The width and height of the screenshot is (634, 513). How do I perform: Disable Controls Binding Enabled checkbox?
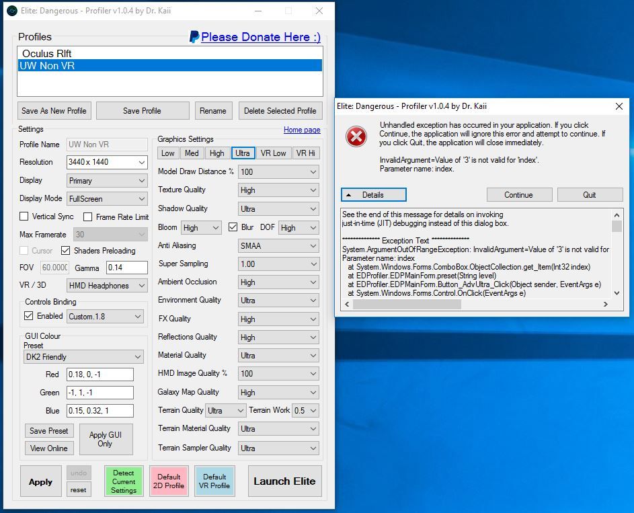pos(28,316)
